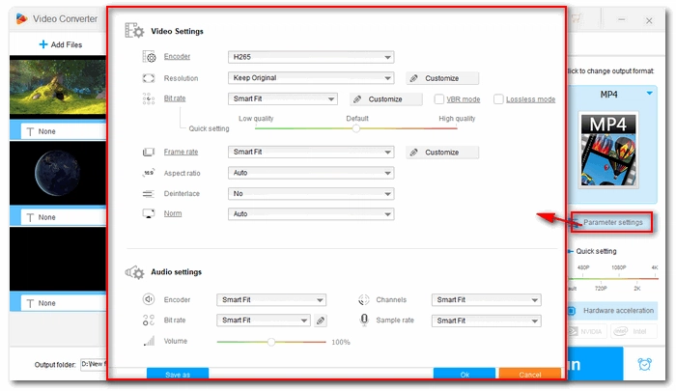Click the Video Settings gear icon
This screenshot has width=676, height=391.
(134, 31)
